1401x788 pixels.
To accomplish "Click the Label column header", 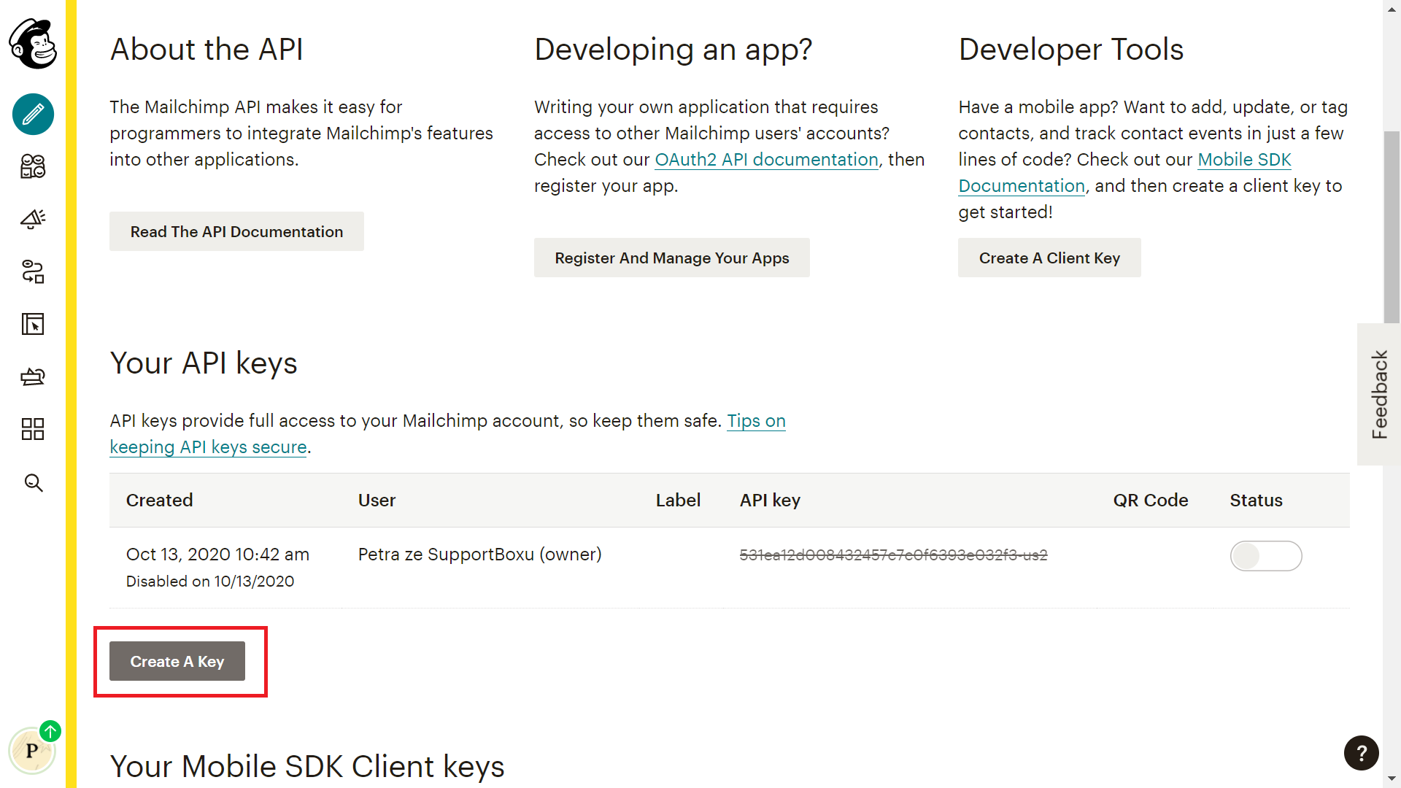I will 678,500.
